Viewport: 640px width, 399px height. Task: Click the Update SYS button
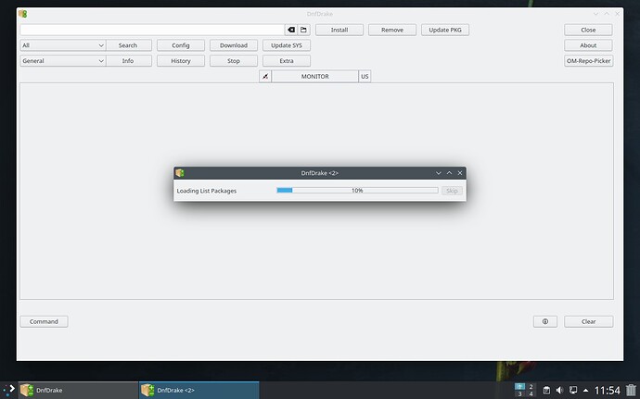point(287,45)
